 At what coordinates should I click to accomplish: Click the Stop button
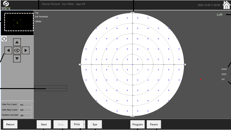61,124
